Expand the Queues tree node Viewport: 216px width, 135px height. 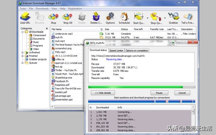pyautogui.click(x=23, y=63)
